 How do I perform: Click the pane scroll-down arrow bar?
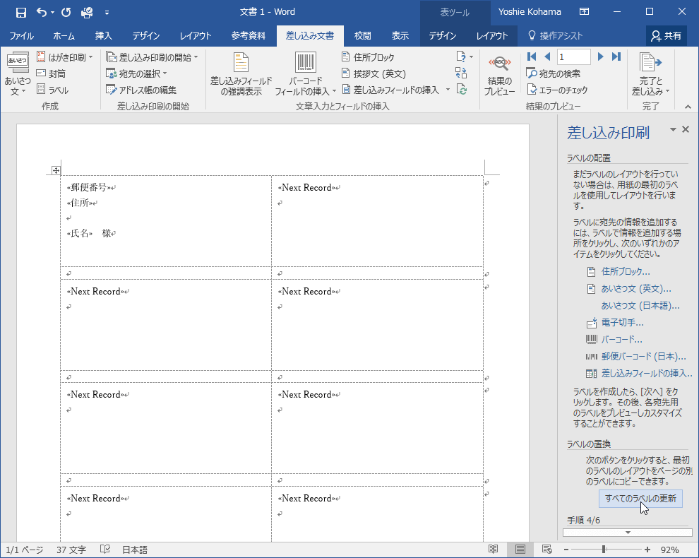627,532
